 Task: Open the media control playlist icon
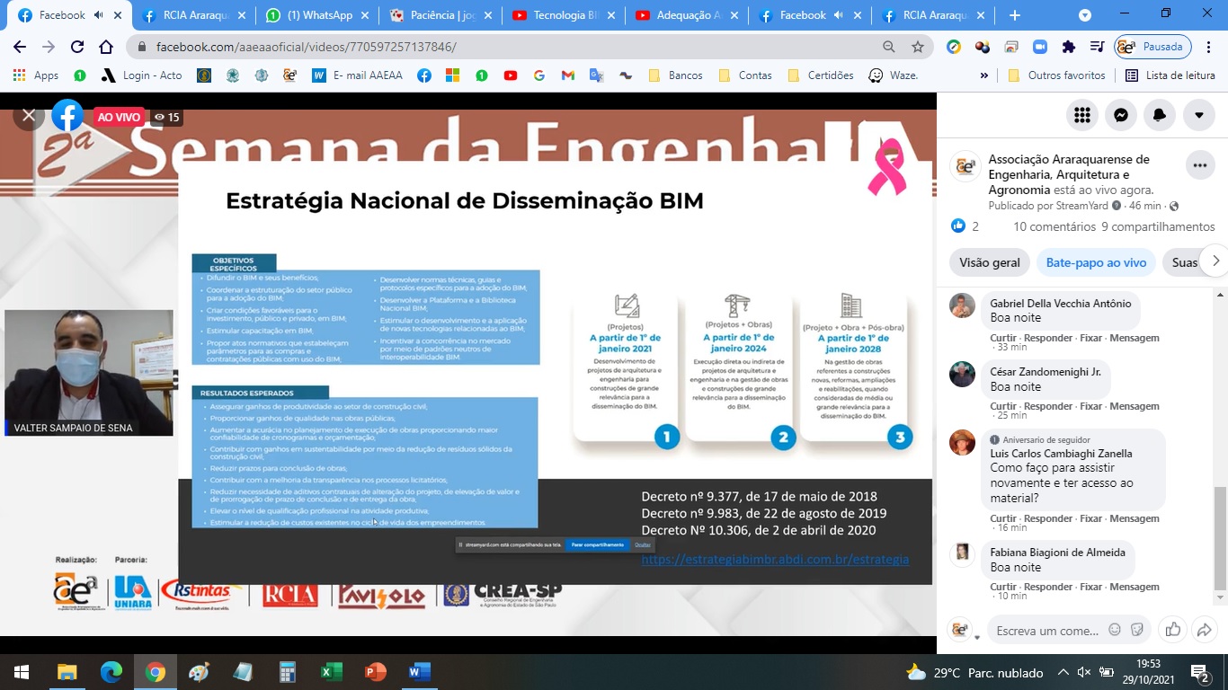(x=1097, y=47)
